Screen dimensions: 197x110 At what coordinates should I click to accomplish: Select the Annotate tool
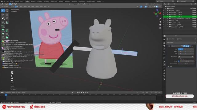(x=3, y=22)
